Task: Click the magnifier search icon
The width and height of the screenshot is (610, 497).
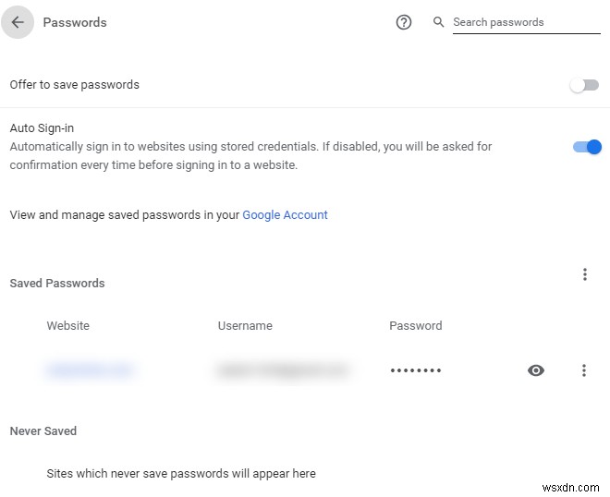Action: click(439, 22)
